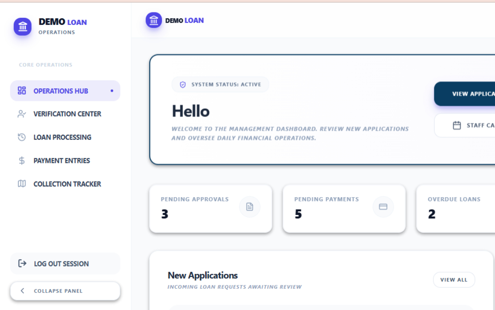Image resolution: width=495 pixels, height=310 pixels.
Task: Click the sidebar Operations subtitle text
Action: click(x=57, y=32)
